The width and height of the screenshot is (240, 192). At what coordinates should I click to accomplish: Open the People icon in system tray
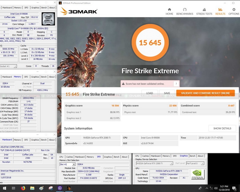[200, 188]
